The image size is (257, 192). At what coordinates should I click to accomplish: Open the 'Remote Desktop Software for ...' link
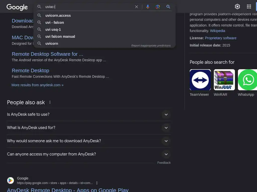point(47,54)
